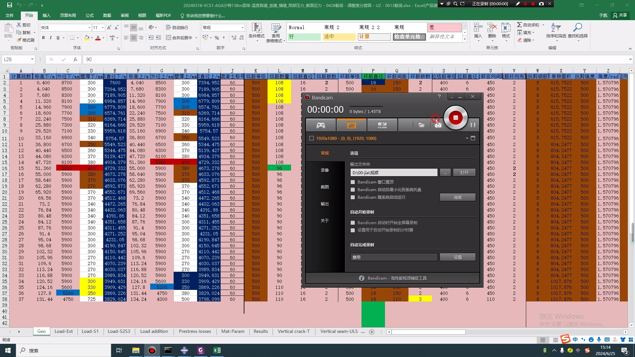Viewport: 635px width, 357px height.
Task: Click the AutoSum icon in the ribbon
Action: (519, 24)
